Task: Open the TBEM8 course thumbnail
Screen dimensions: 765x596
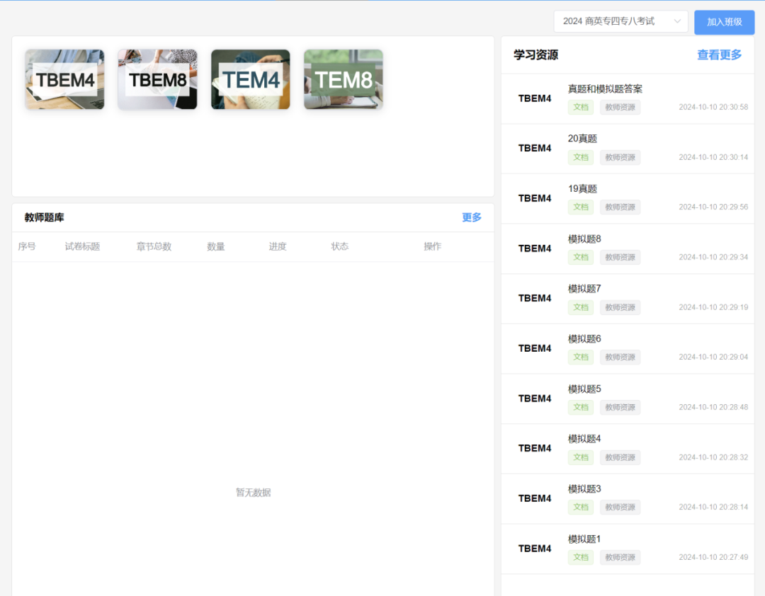Action: 157,79
